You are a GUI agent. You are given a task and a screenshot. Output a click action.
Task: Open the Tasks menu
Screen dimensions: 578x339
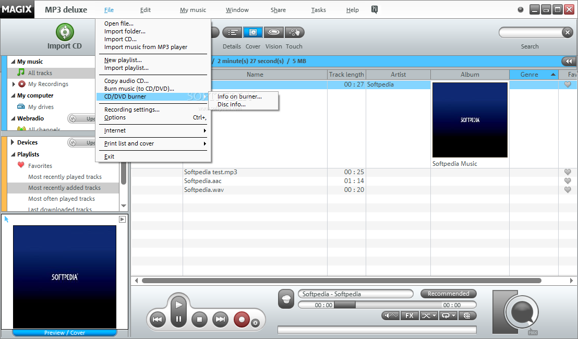point(319,10)
